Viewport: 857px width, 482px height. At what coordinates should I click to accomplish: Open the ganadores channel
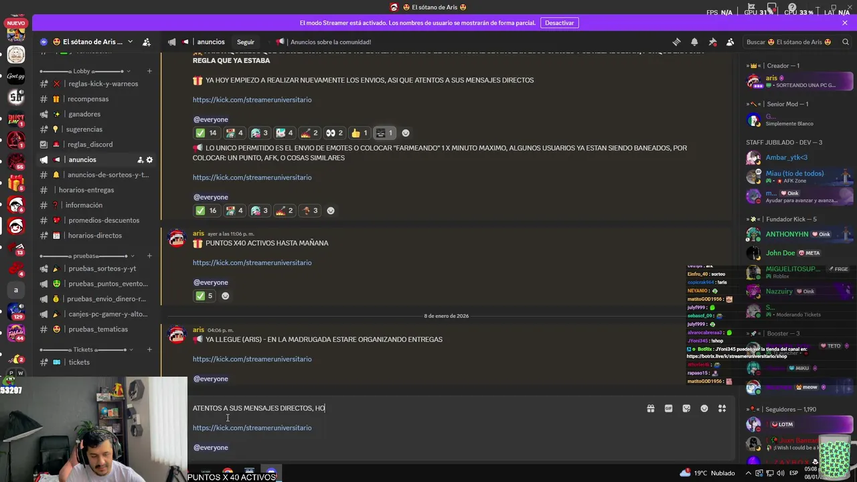pyautogui.click(x=96, y=114)
